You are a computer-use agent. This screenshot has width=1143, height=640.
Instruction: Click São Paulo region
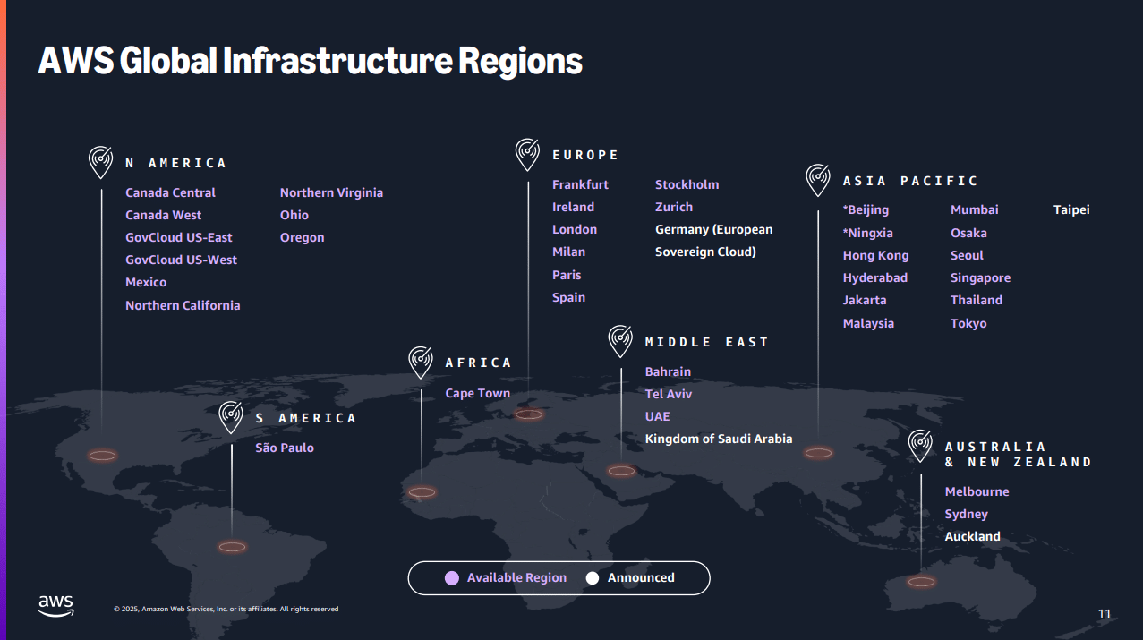(x=285, y=448)
